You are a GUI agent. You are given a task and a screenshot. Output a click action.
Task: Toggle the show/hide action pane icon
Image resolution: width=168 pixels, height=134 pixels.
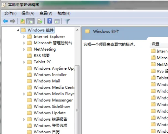[x=57, y=21]
